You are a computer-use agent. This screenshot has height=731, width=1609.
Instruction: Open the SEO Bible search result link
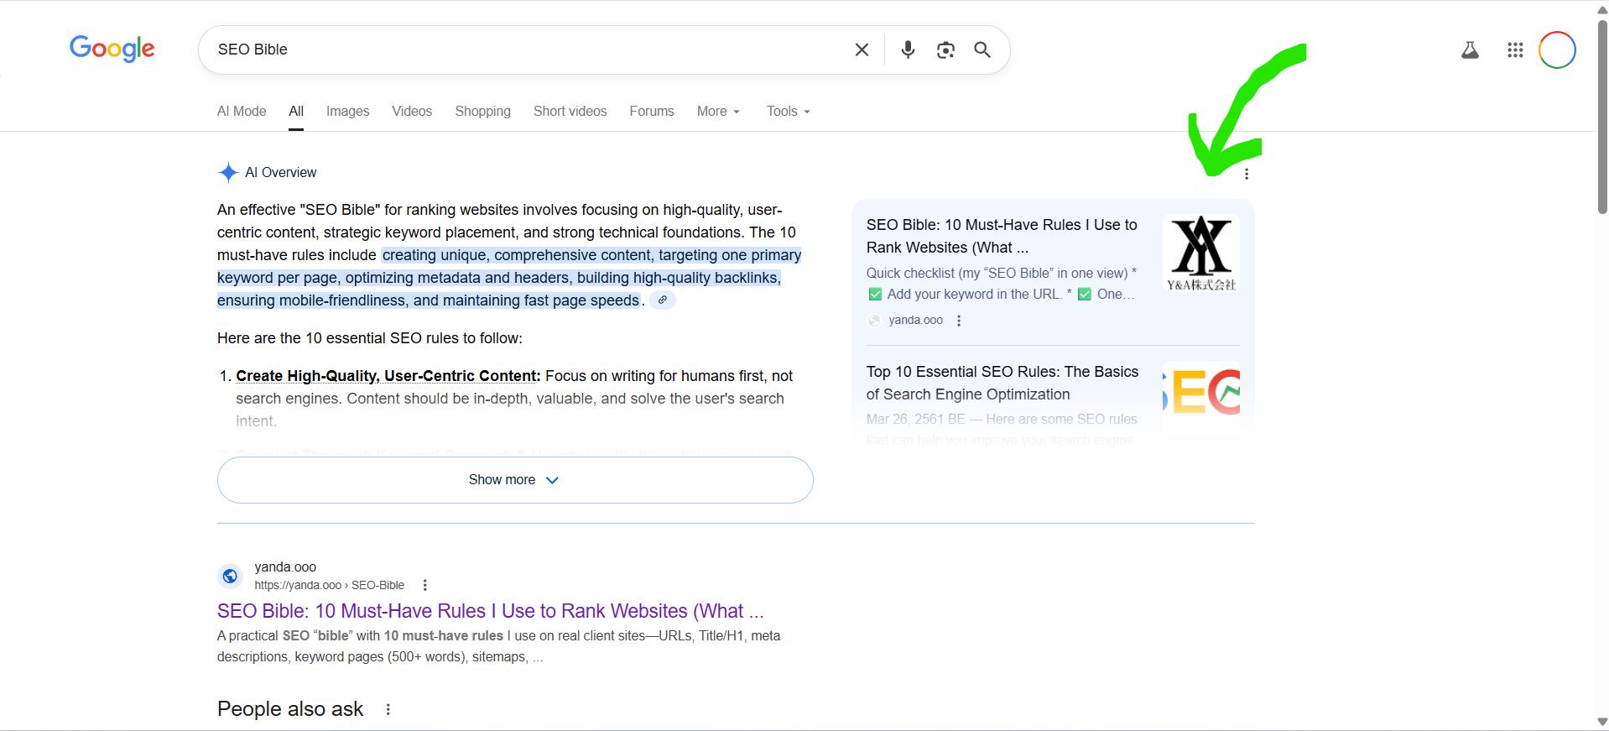[490, 611]
